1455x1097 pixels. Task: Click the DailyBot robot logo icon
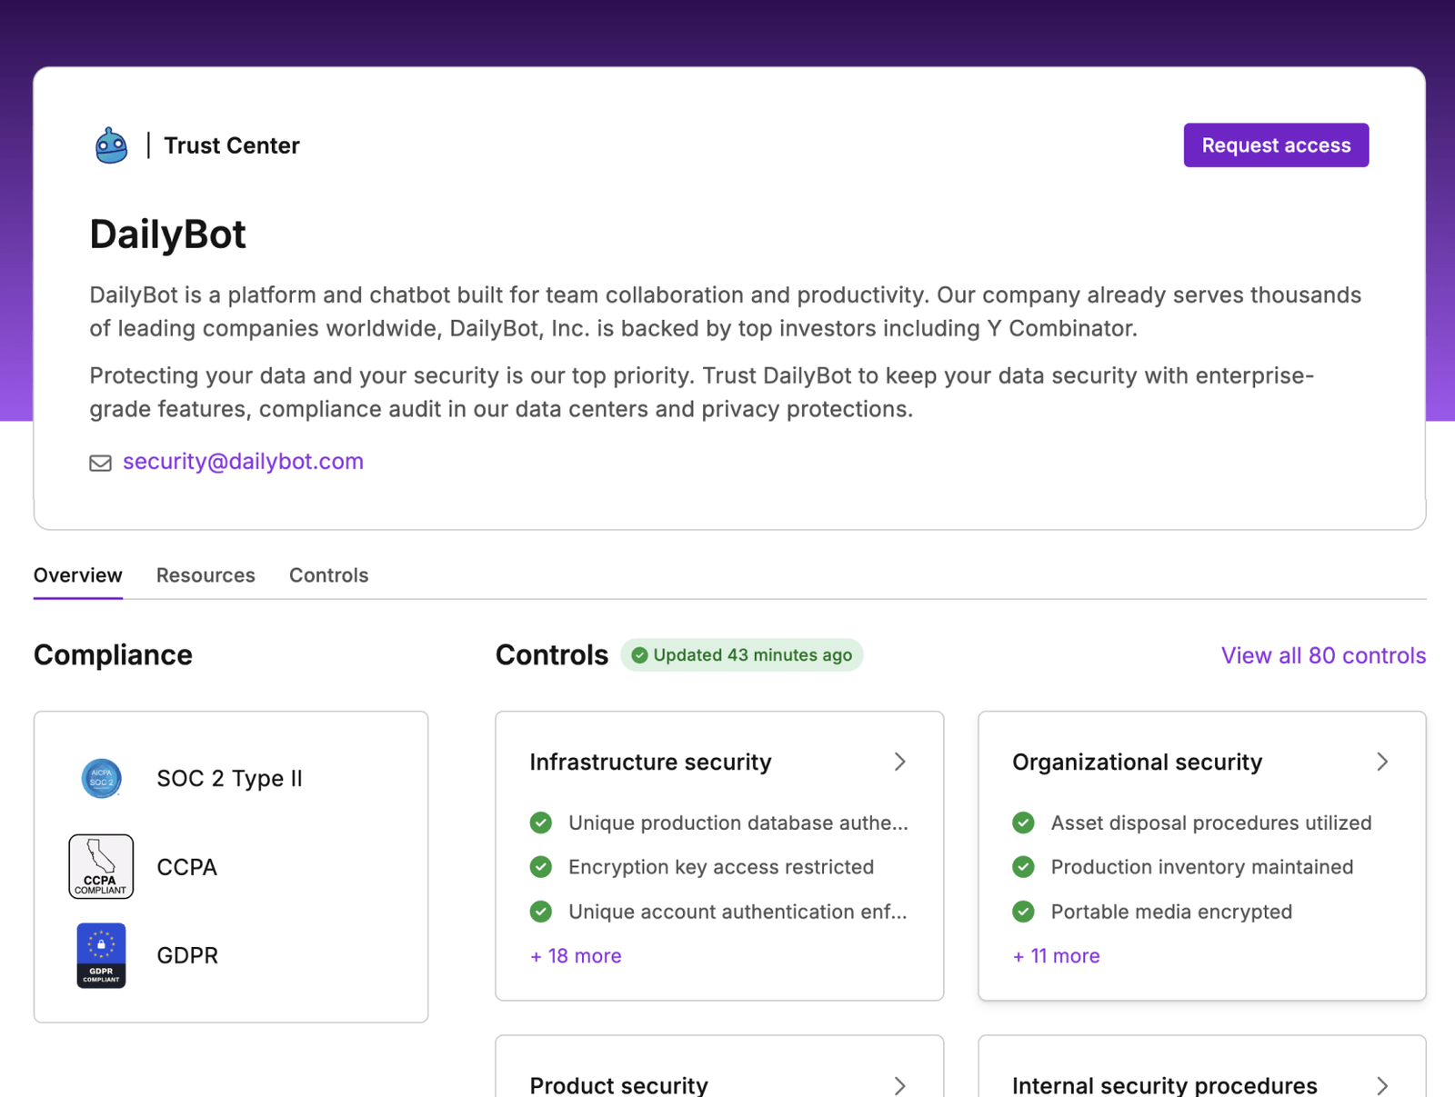click(x=111, y=145)
